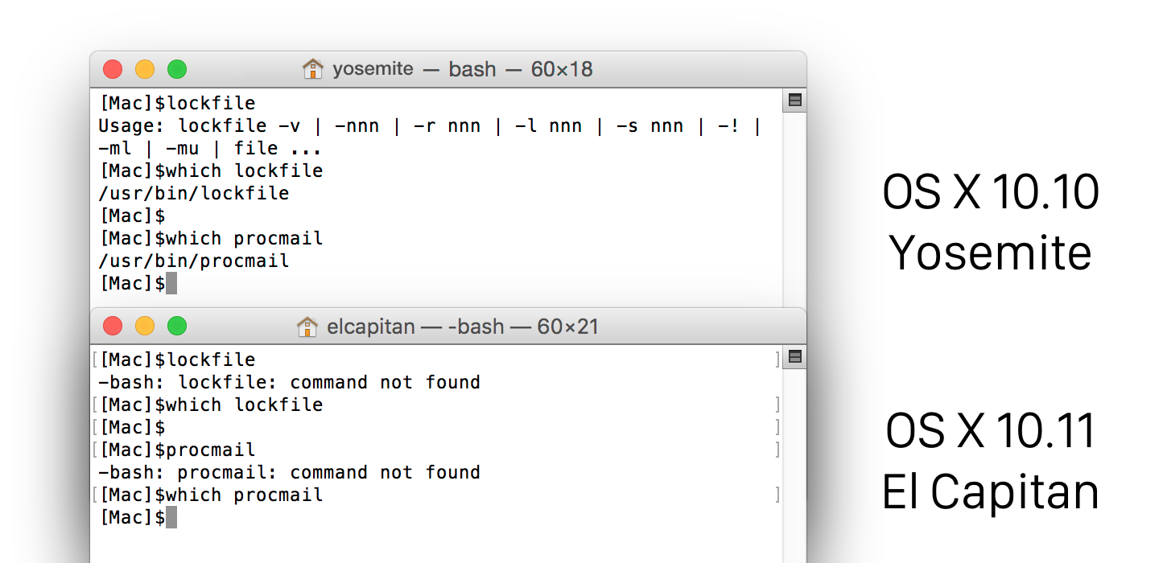Click the /usr/bin/lockfile output line
The width and height of the screenshot is (1167, 563).
193,193
